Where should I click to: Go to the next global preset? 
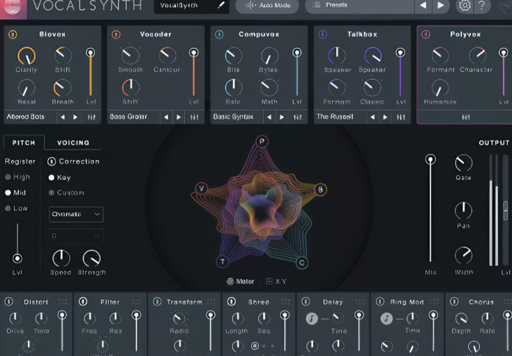point(440,5)
